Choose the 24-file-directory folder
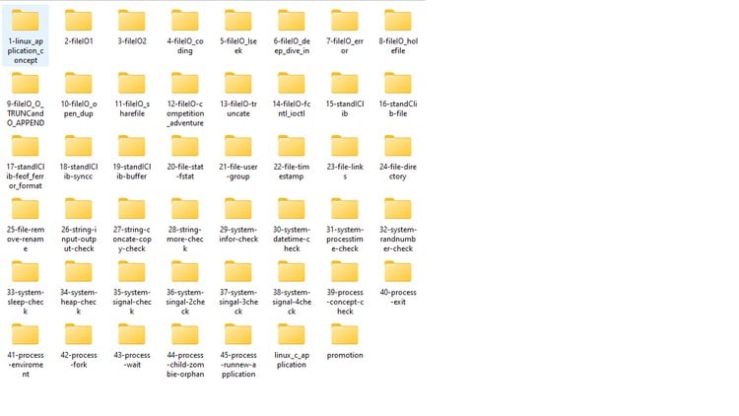Image resolution: width=739 pixels, height=416 pixels. click(x=397, y=147)
